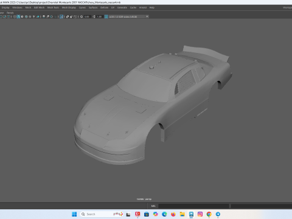This screenshot has width=292, height=219.
Task: Open Copilot from the taskbar
Action: 156,214
